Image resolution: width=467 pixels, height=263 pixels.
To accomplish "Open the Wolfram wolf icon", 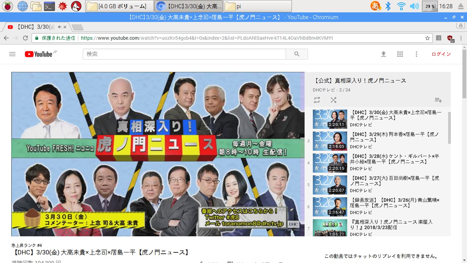I will tap(76, 6).
